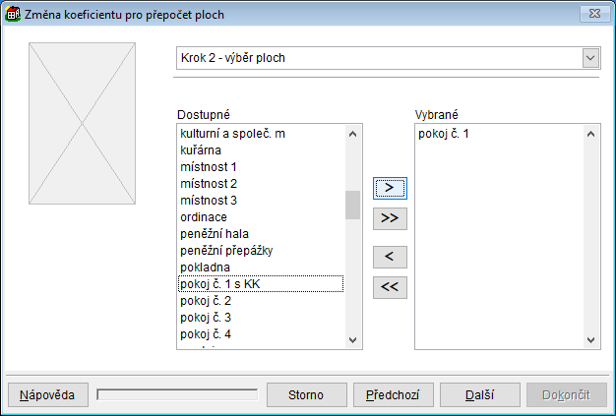Click the Dostupné list scrollbar thumb
Image resolution: width=616 pixels, height=416 pixels.
(352, 205)
